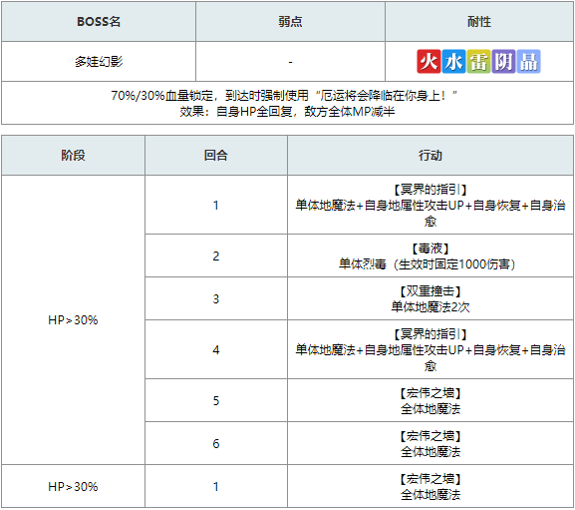Image resolution: width=575 pixels, height=510 pixels.
Task: Click the 自身HP全回复 effect line
Action: point(287,111)
